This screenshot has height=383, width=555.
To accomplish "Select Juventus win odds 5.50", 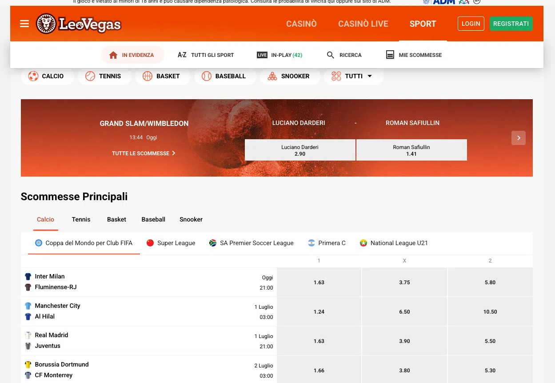I will point(490,341).
